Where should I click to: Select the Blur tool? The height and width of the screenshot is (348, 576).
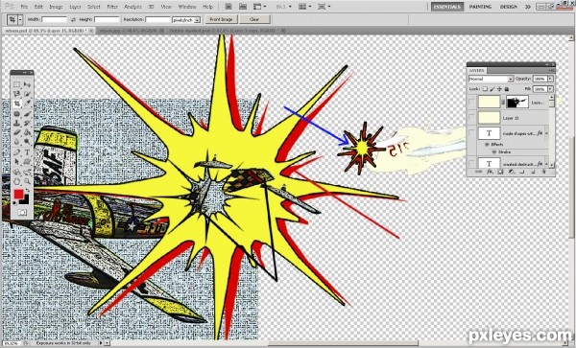pyautogui.click(x=17, y=141)
